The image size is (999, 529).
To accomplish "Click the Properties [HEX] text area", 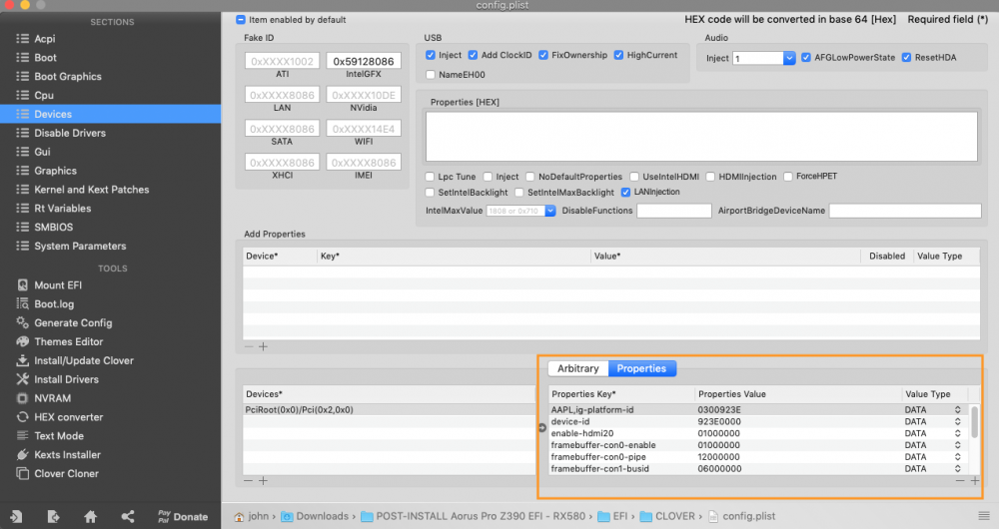I will tap(701, 136).
